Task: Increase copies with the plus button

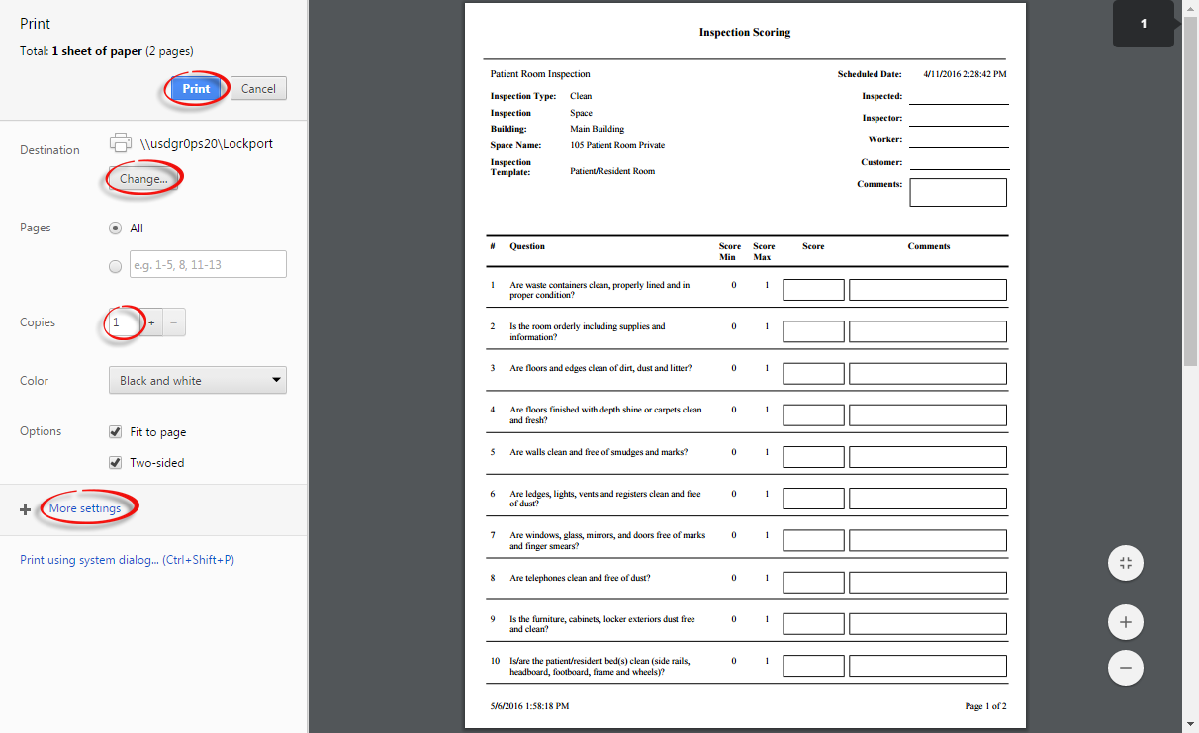Action: click(151, 322)
